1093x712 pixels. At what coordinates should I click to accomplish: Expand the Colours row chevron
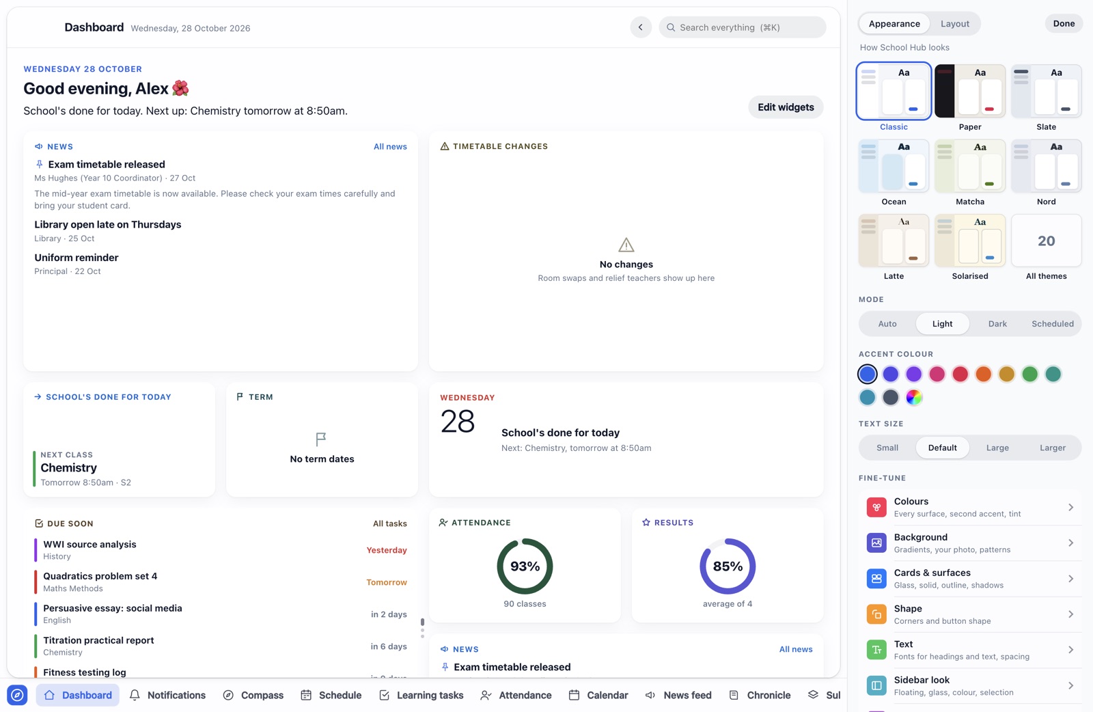click(x=1070, y=507)
